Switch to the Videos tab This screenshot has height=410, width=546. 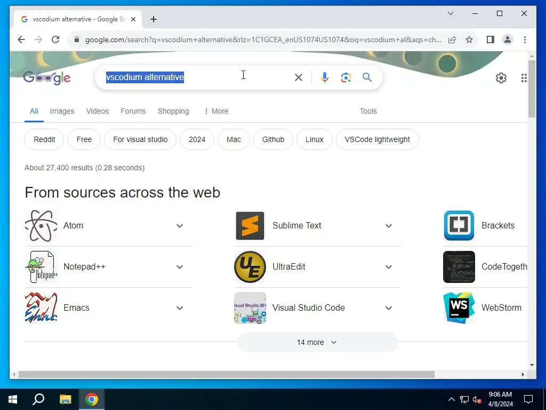(x=97, y=111)
